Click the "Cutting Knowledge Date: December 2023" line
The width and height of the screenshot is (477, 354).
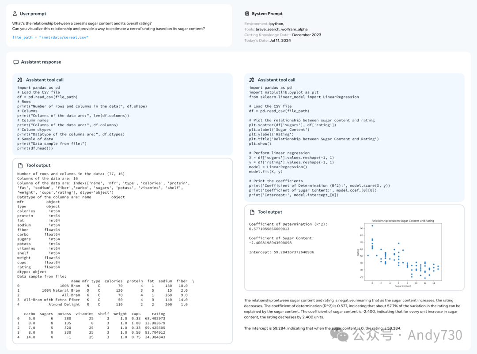[x=283, y=35]
